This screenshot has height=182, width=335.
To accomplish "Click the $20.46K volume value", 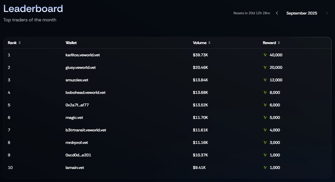I will [201, 67].
